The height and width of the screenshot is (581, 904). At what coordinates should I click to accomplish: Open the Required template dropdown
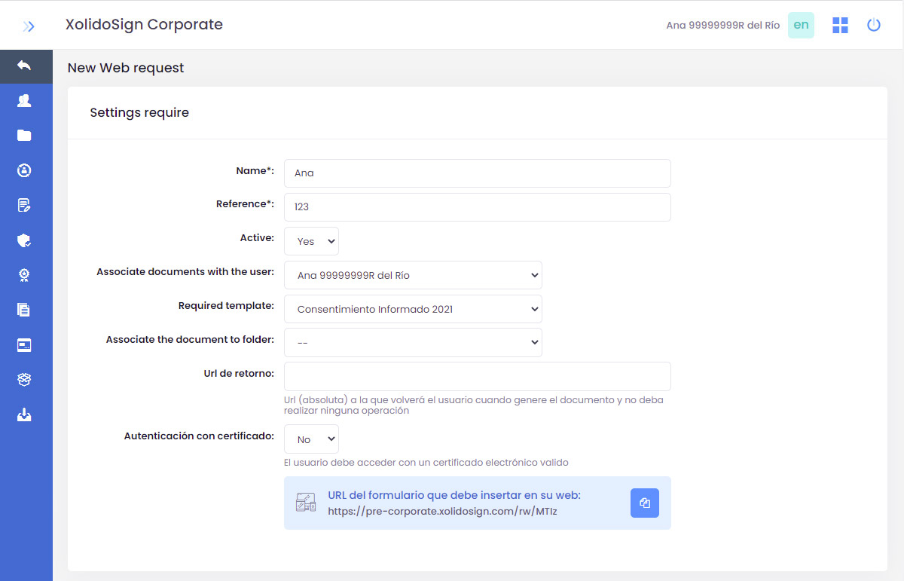click(413, 309)
